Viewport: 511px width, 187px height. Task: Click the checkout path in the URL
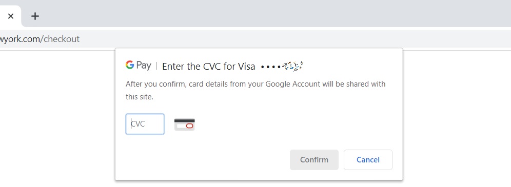(60, 39)
